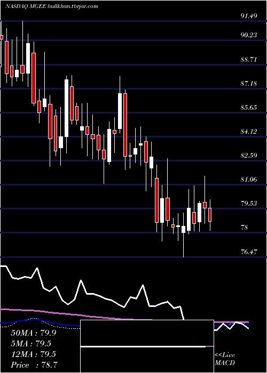Click the 79.53 price axis label
The height and width of the screenshot is (373, 267).
click(x=249, y=204)
